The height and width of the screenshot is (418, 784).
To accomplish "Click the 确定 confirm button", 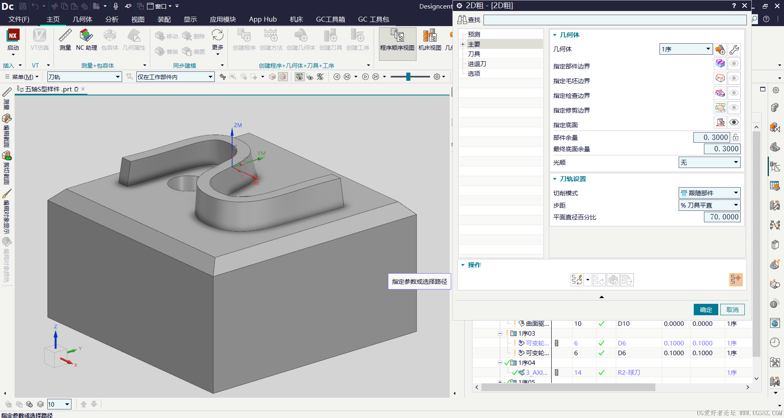I will click(706, 310).
